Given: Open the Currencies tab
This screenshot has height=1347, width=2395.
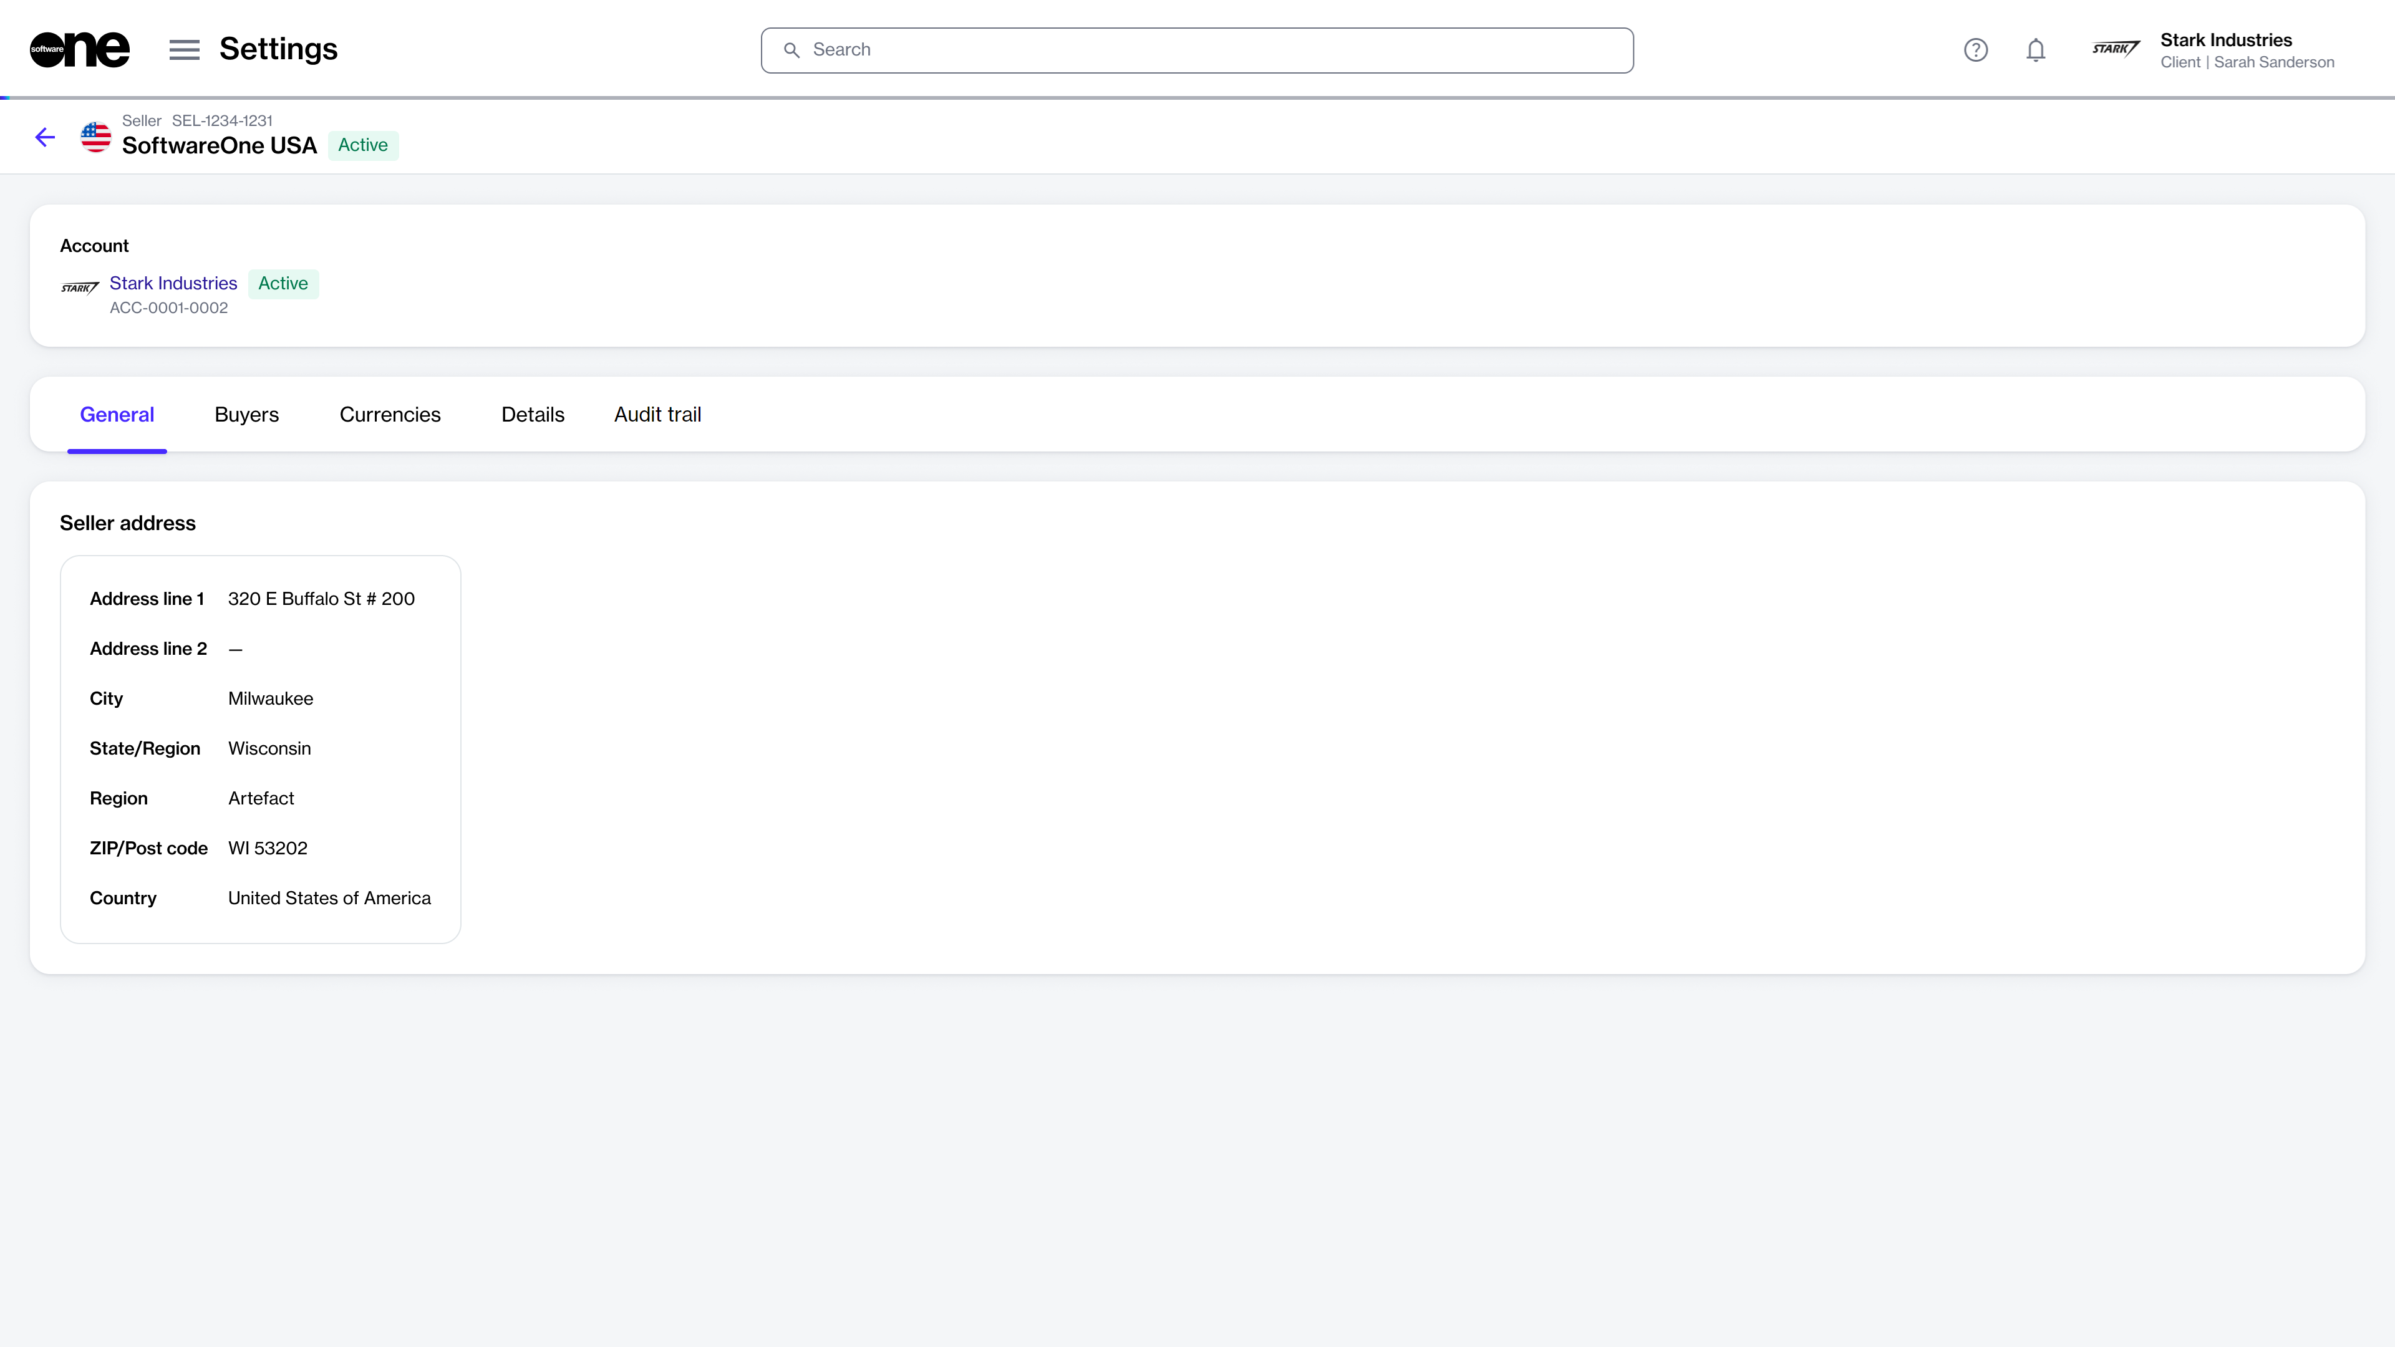Looking at the screenshot, I should (390, 415).
